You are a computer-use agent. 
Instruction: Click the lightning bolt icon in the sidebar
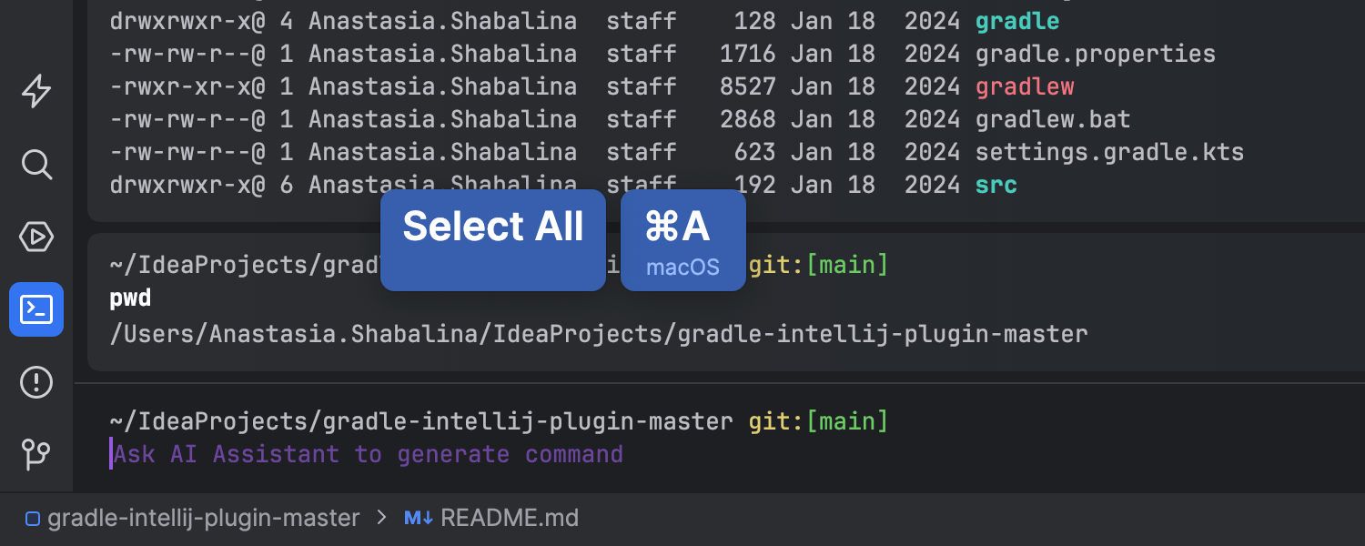point(36,91)
